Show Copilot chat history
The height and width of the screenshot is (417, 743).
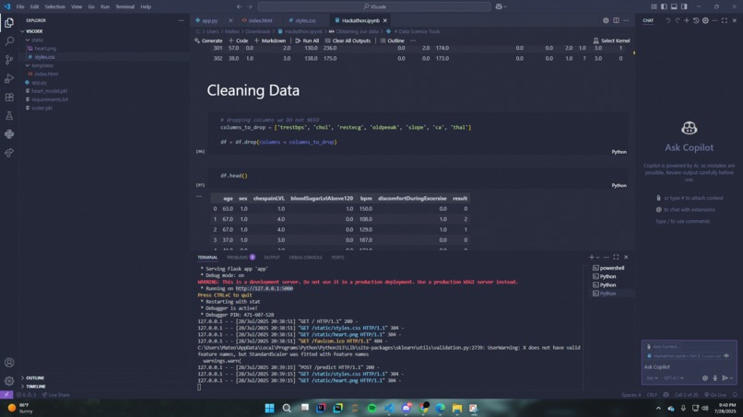tap(696, 20)
